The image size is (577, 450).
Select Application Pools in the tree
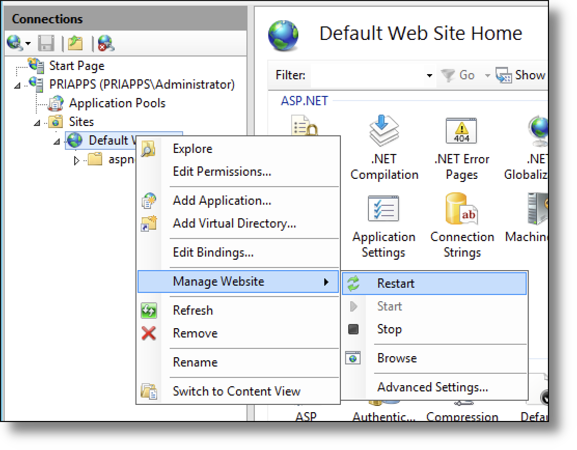click(117, 103)
